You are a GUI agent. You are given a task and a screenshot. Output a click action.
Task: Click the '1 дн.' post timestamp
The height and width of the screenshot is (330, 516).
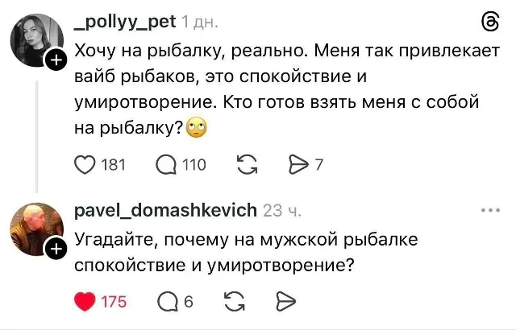pyautogui.click(x=200, y=22)
